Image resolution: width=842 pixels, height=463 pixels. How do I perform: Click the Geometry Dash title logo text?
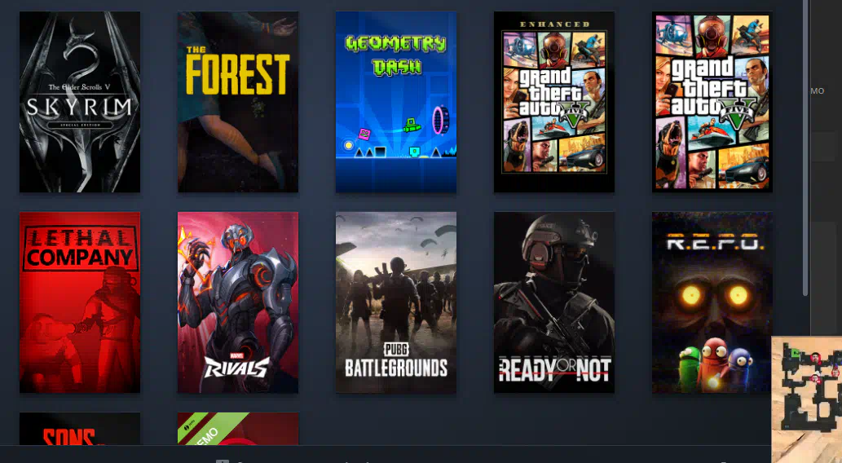(x=396, y=55)
